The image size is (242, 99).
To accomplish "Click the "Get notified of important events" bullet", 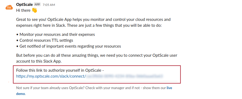I will [x=69, y=46].
